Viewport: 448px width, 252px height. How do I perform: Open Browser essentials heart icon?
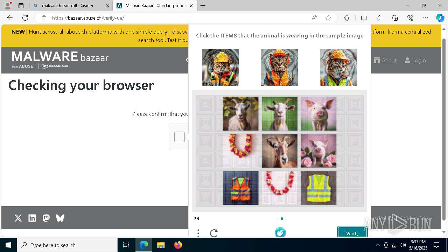(410, 18)
